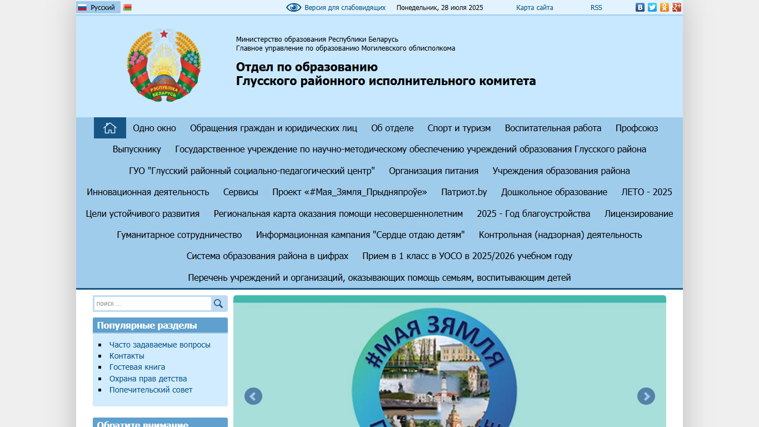759x427 pixels.
Task: Open the Выпускнику menu item
Action: (x=137, y=150)
